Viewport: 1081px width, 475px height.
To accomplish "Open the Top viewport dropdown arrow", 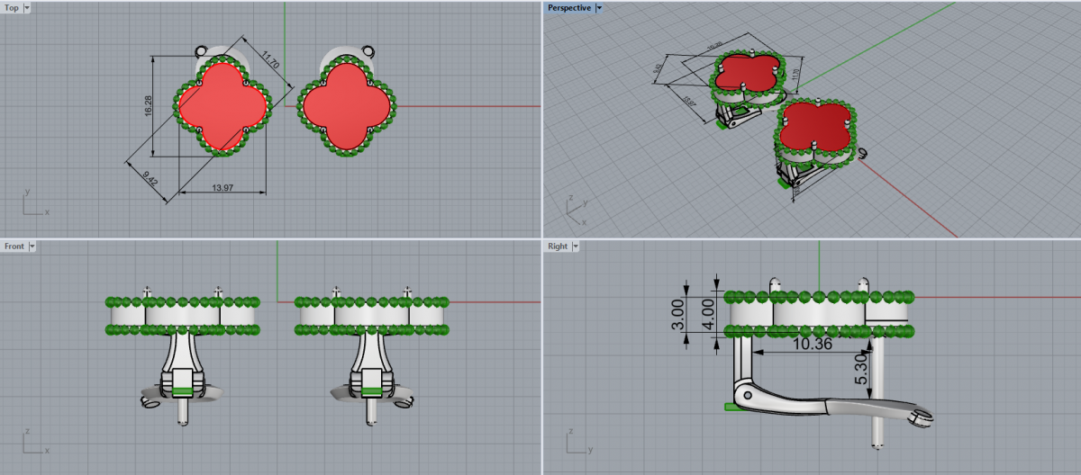I will click(x=26, y=7).
